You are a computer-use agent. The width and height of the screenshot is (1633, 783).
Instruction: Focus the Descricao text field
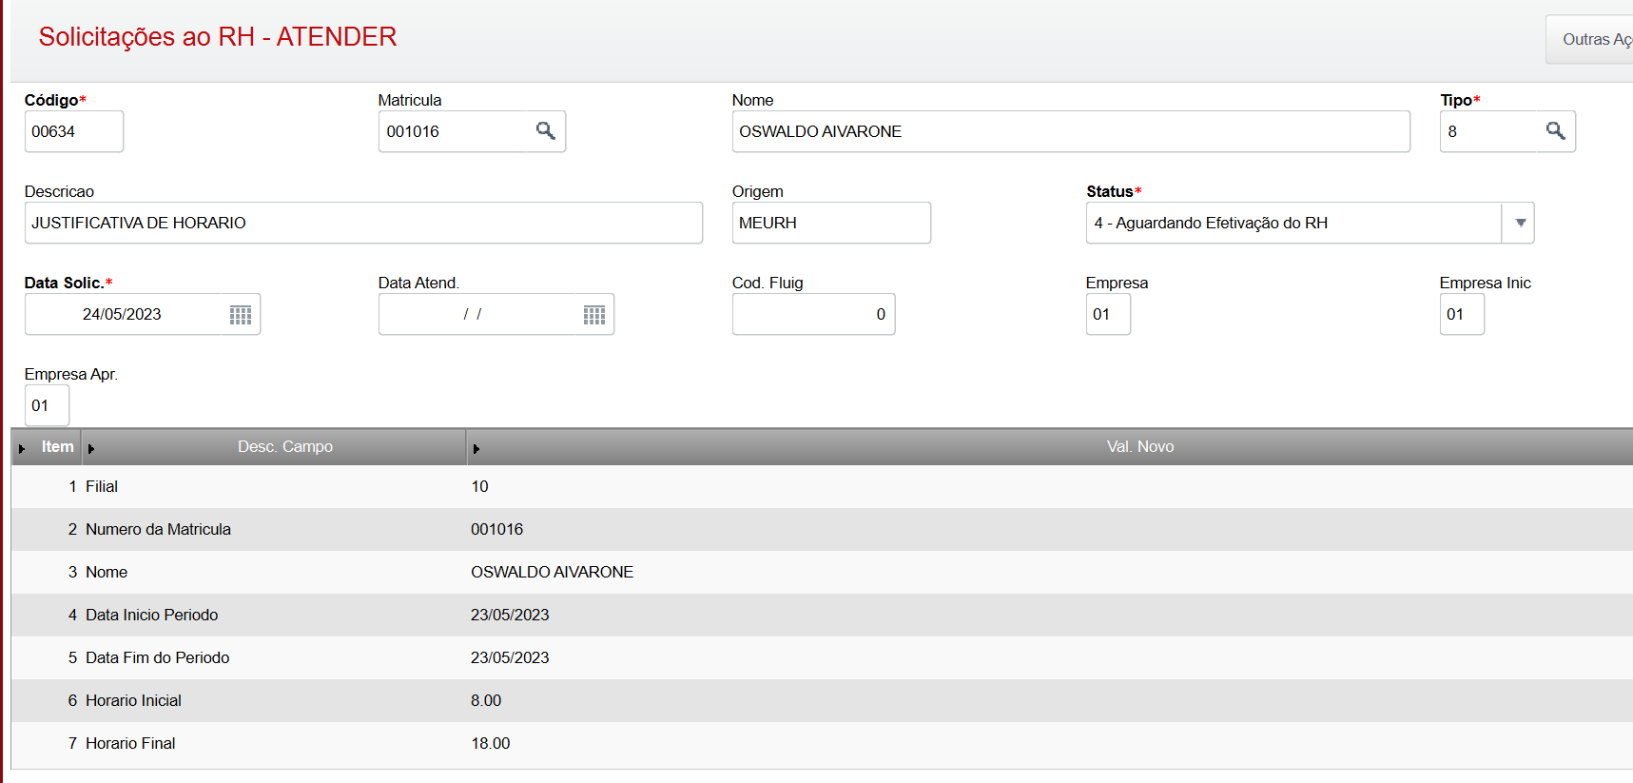(x=362, y=223)
